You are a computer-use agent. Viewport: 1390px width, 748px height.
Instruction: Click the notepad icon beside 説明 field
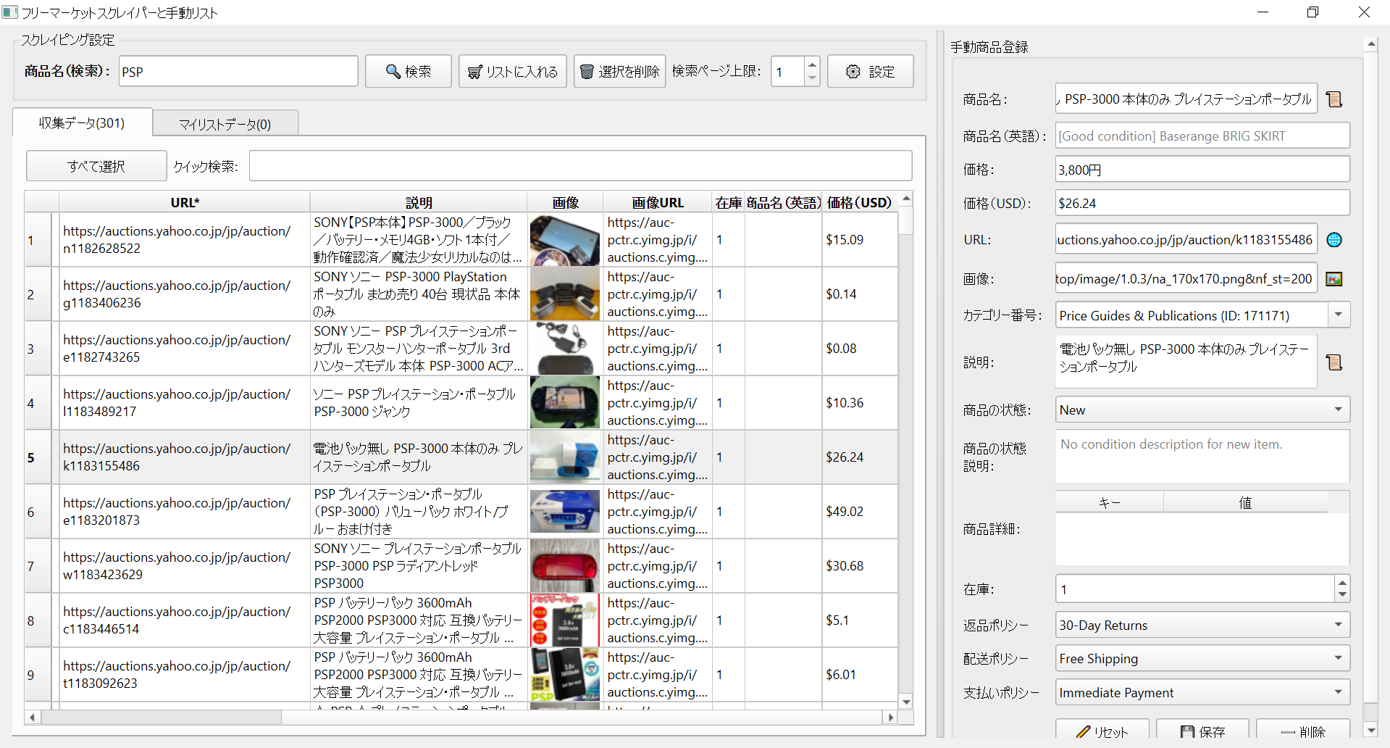pyautogui.click(x=1334, y=362)
